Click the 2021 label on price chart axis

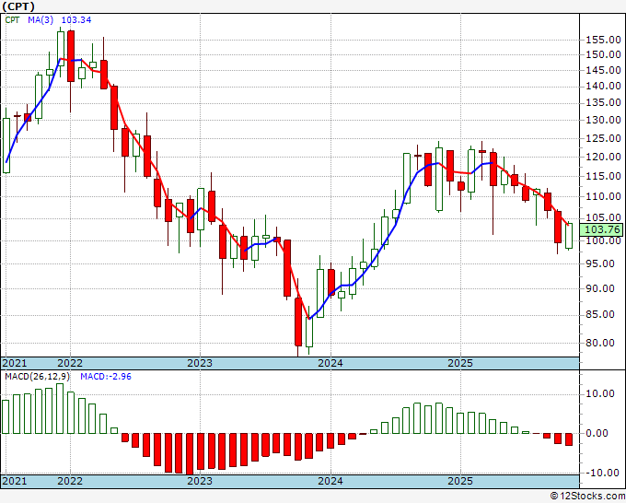(15, 363)
